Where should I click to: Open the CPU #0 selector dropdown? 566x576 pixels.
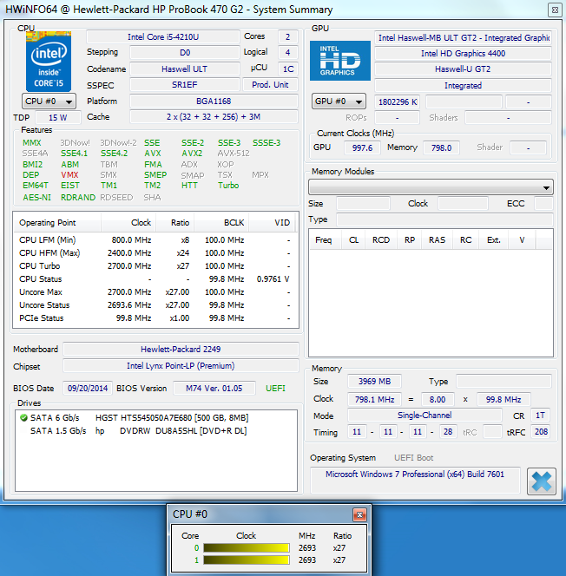pos(49,101)
